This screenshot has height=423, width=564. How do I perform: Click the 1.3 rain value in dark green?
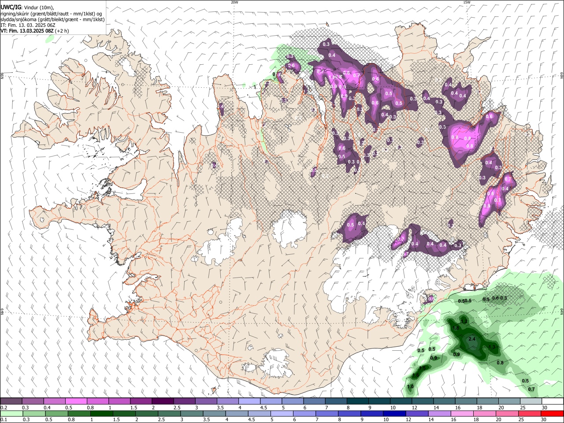(492, 347)
